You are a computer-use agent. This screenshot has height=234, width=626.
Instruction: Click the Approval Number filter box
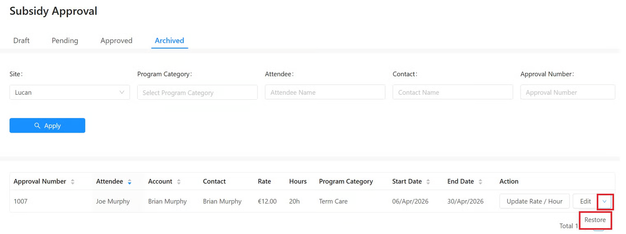click(x=568, y=92)
